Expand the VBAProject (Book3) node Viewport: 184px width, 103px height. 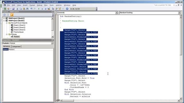click(4, 18)
